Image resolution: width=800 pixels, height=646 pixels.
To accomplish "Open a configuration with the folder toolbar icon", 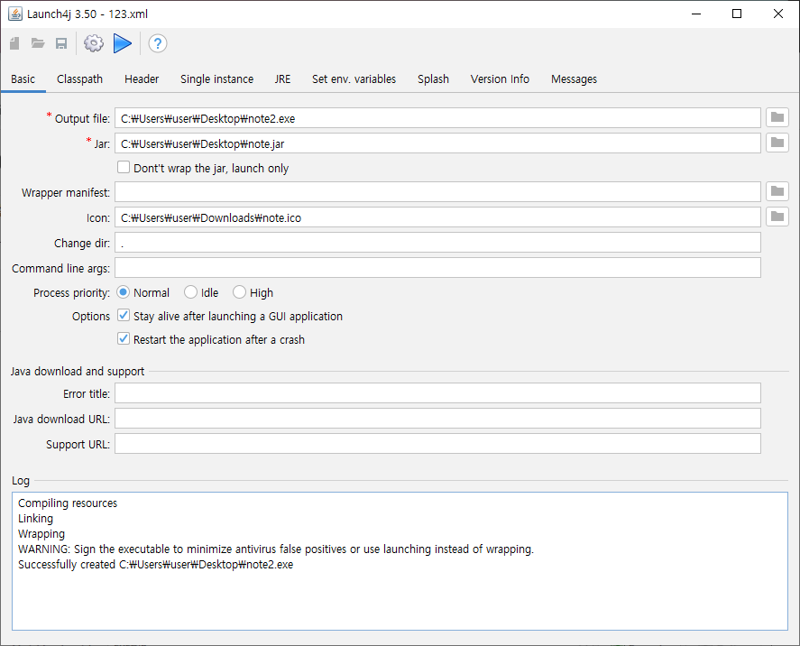I will tap(38, 43).
